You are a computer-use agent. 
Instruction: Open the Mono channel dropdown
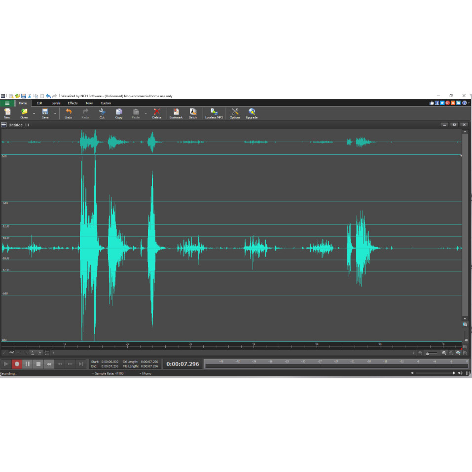tap(146, 373)
